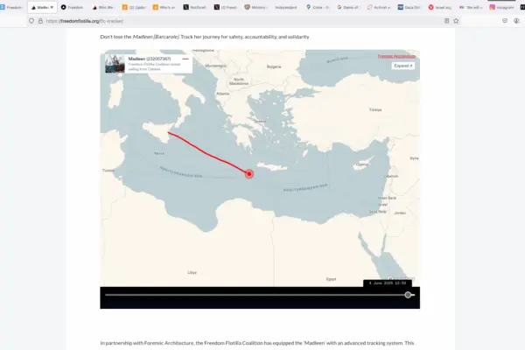Close the active Madleen browser tab
This screenshot has height=350, width=525.
(52, 7)
